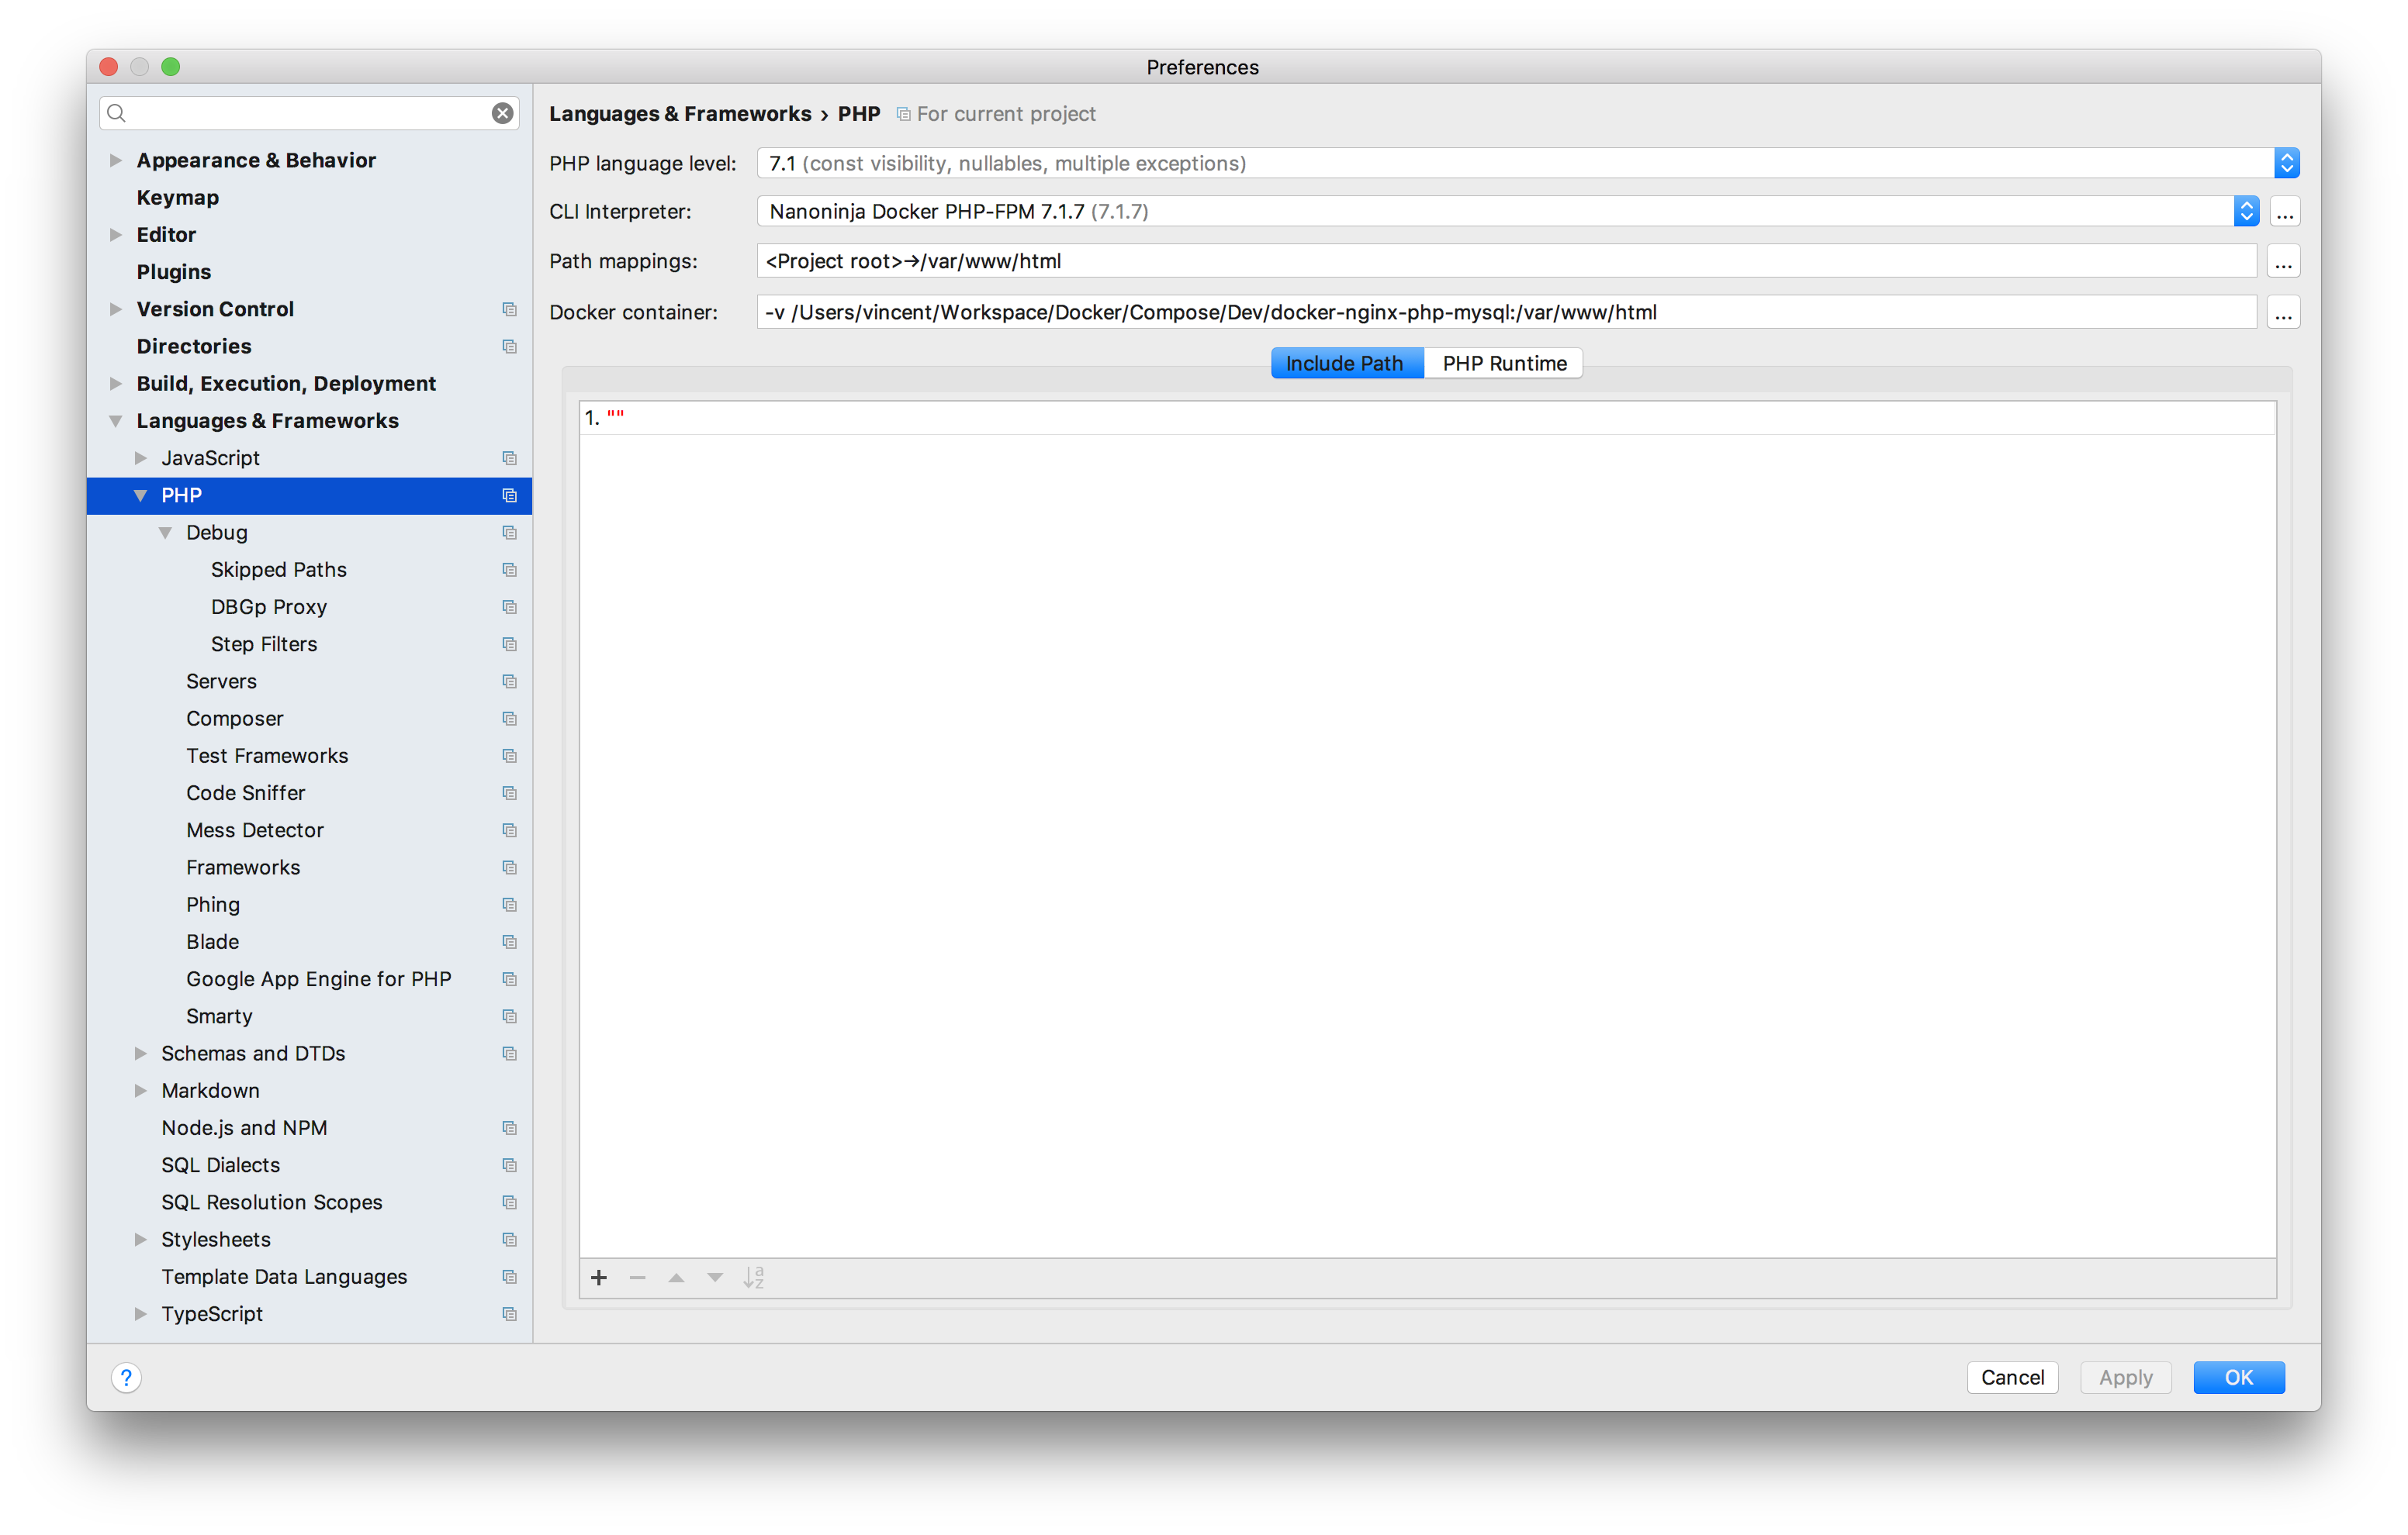The width and height of the screenshot is (2408, 1535).
Task: Cancel the Preferences dialog
Action: pos(2012,1377)
